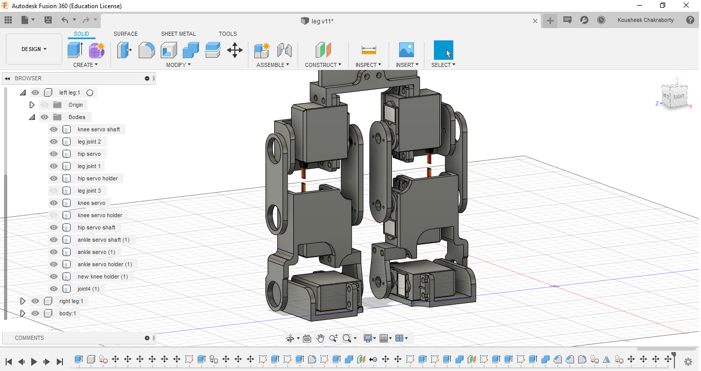The height and width of the screenshot is (371, 701).
Task: Switch to the SURFACE tab
Action: click(x=125, y=34)
